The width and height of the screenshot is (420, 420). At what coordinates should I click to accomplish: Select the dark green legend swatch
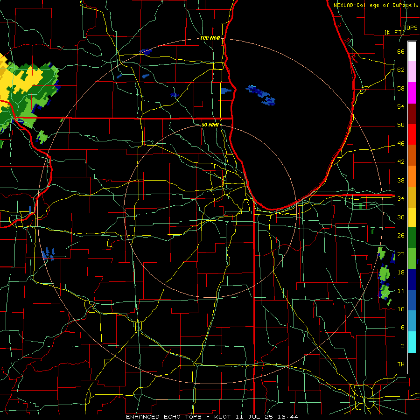pyautogui.click(x=412, y=238)
